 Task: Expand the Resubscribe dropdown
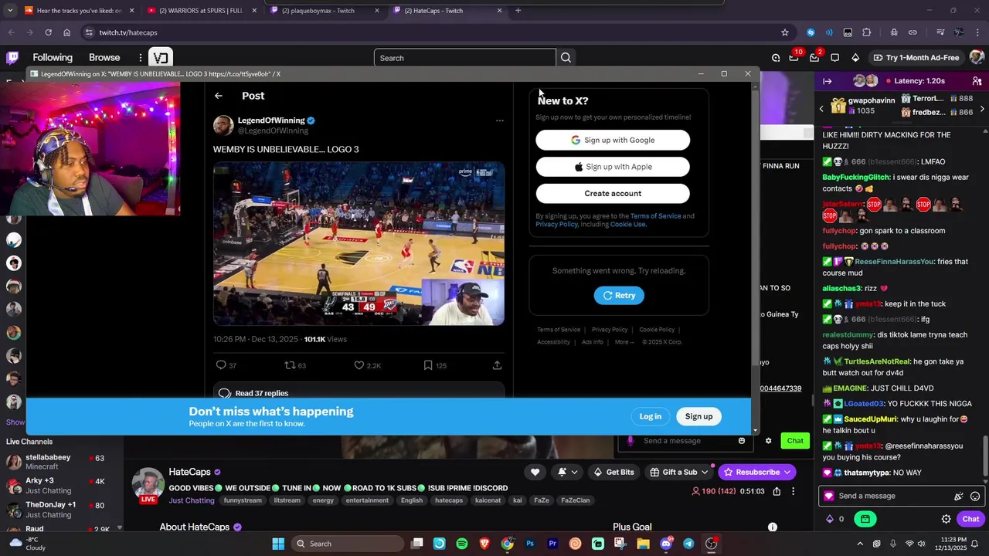[787, 472]
